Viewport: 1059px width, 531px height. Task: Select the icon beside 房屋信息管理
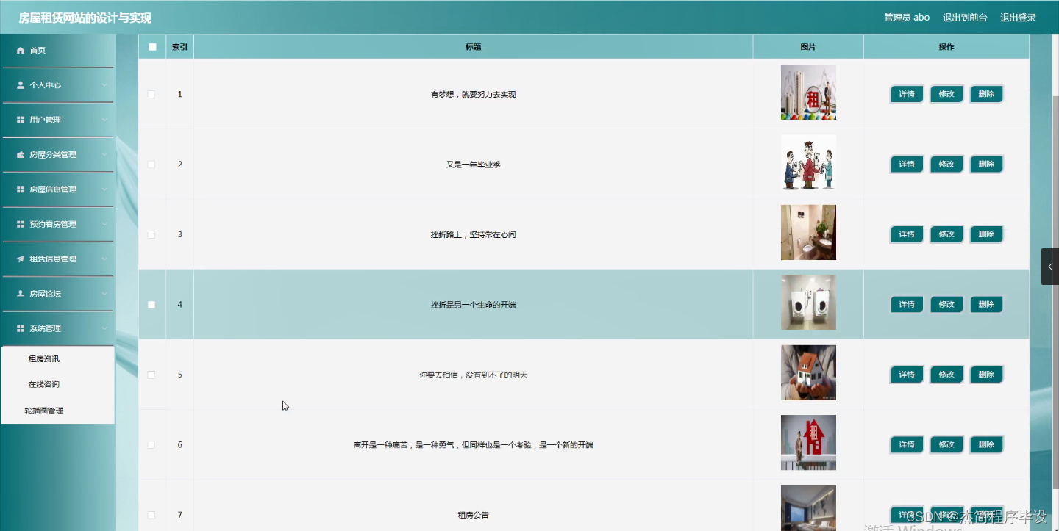tap(20, 189)
